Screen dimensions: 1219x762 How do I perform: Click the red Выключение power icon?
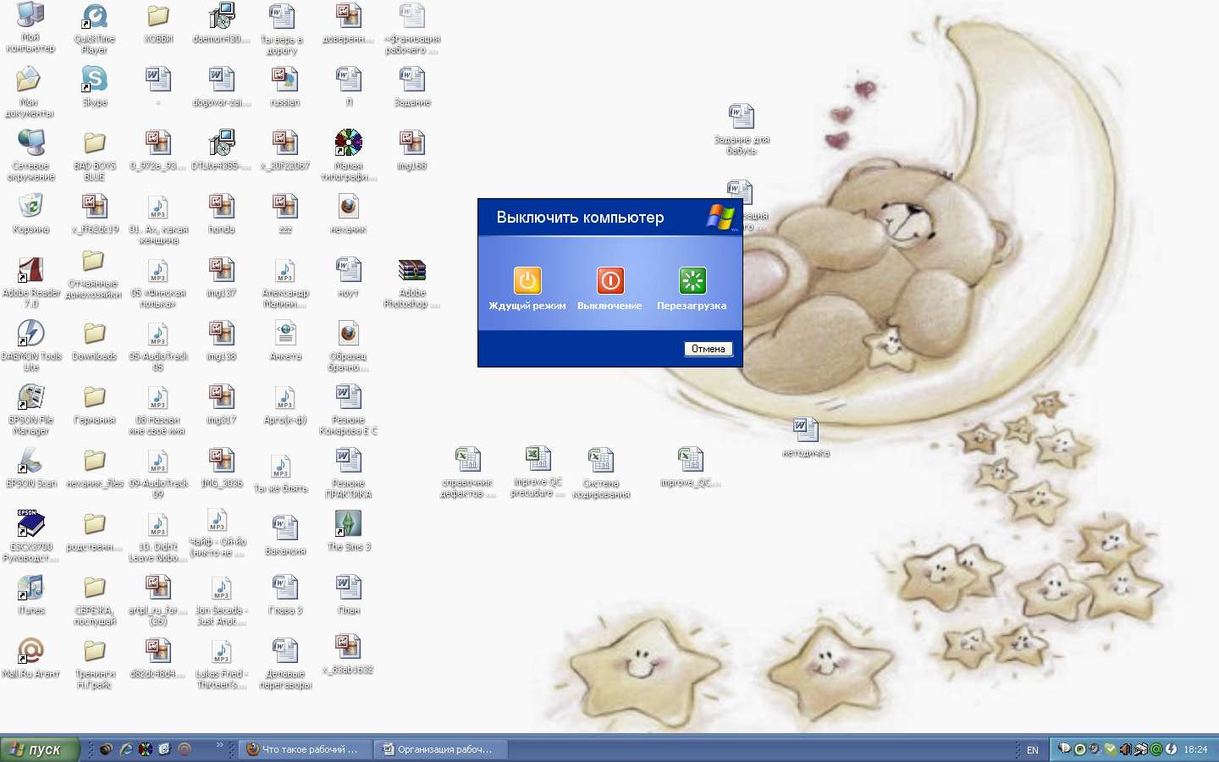point(610,280)
